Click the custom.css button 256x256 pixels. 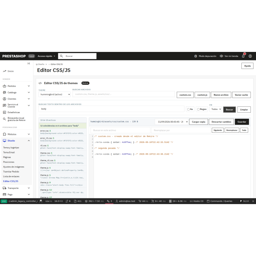(185, 95)
